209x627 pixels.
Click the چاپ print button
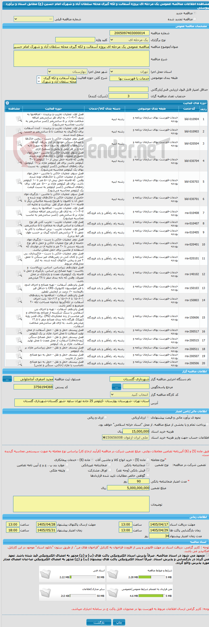click(x=119, y=623)
